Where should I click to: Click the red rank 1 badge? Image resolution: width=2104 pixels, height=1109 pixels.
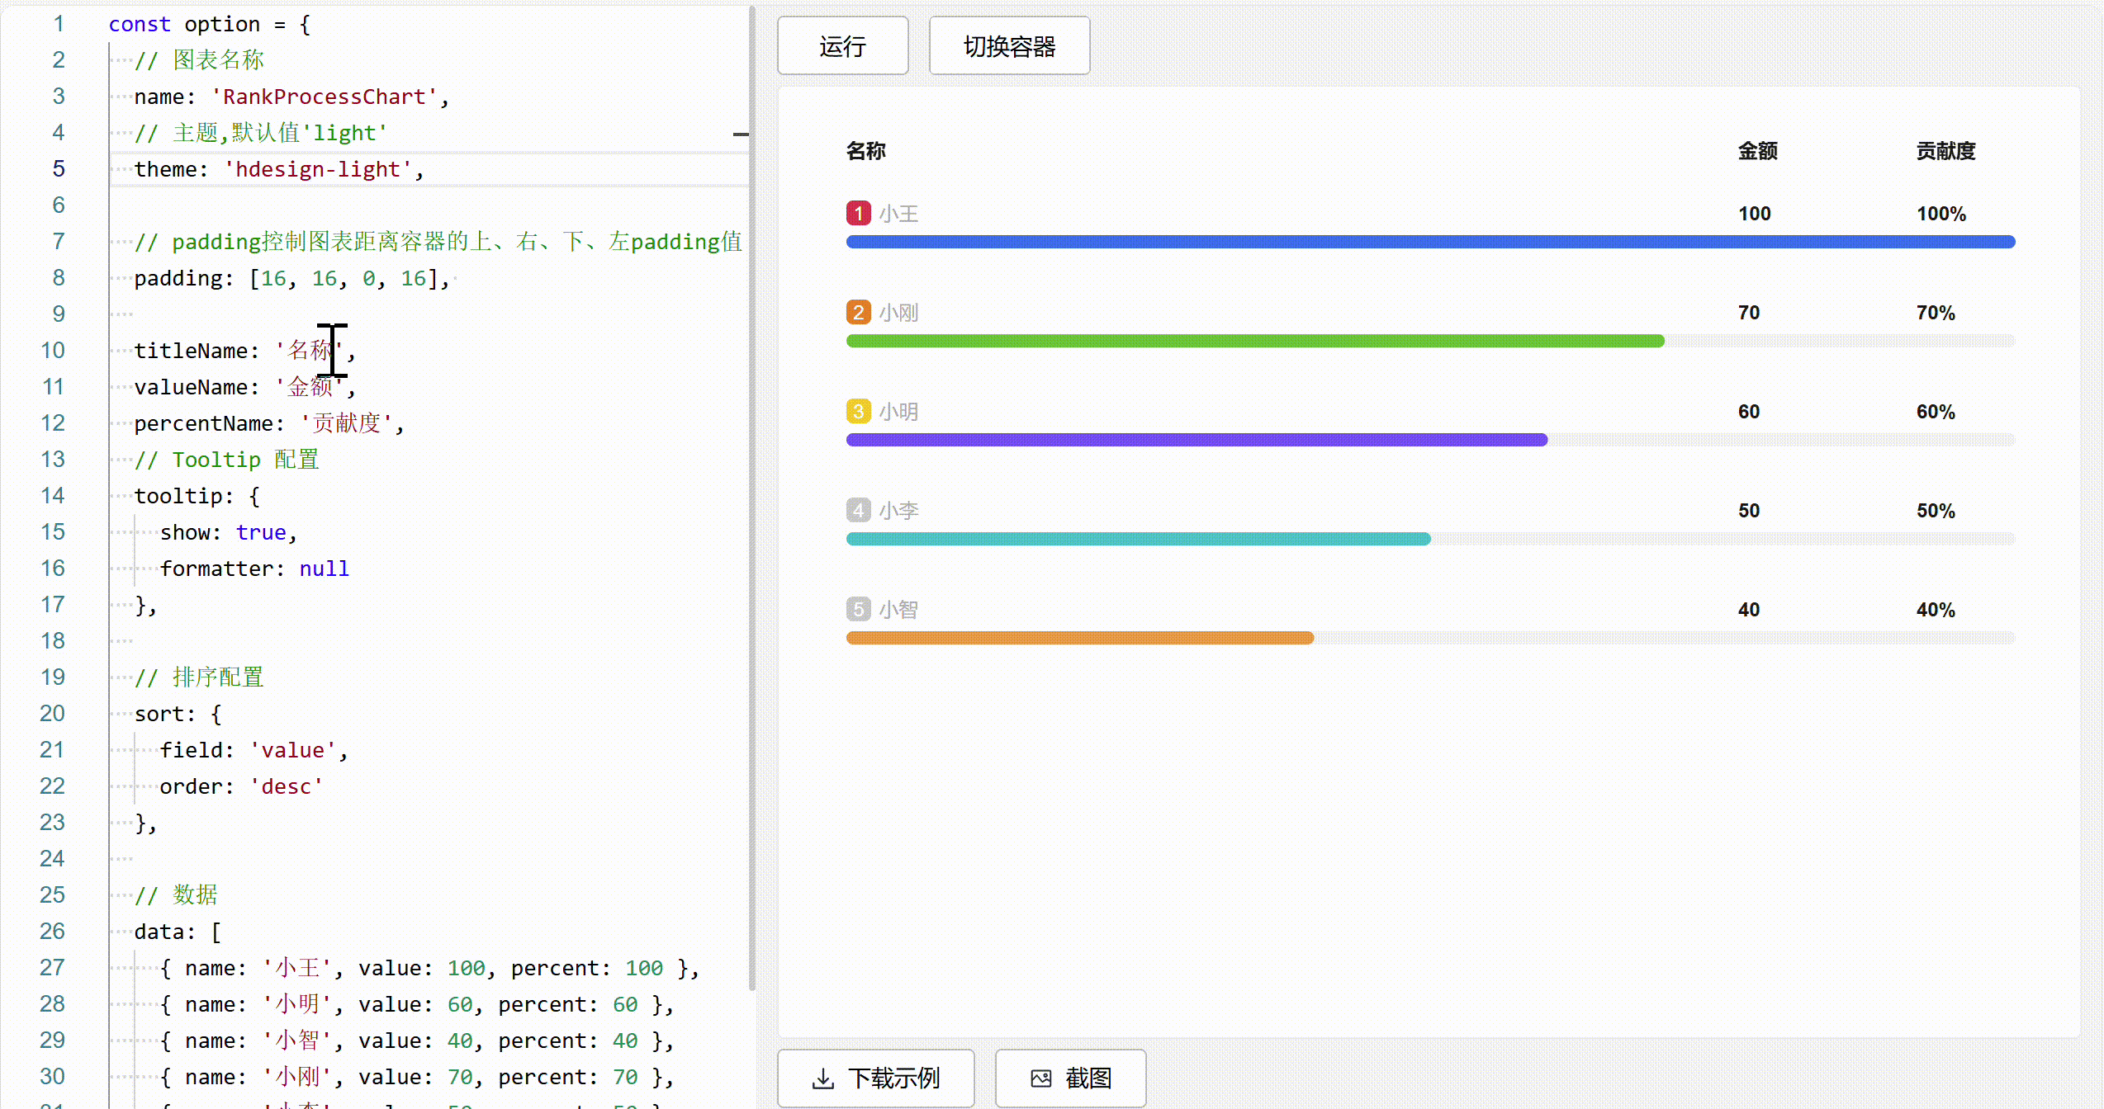pos(858,214)
